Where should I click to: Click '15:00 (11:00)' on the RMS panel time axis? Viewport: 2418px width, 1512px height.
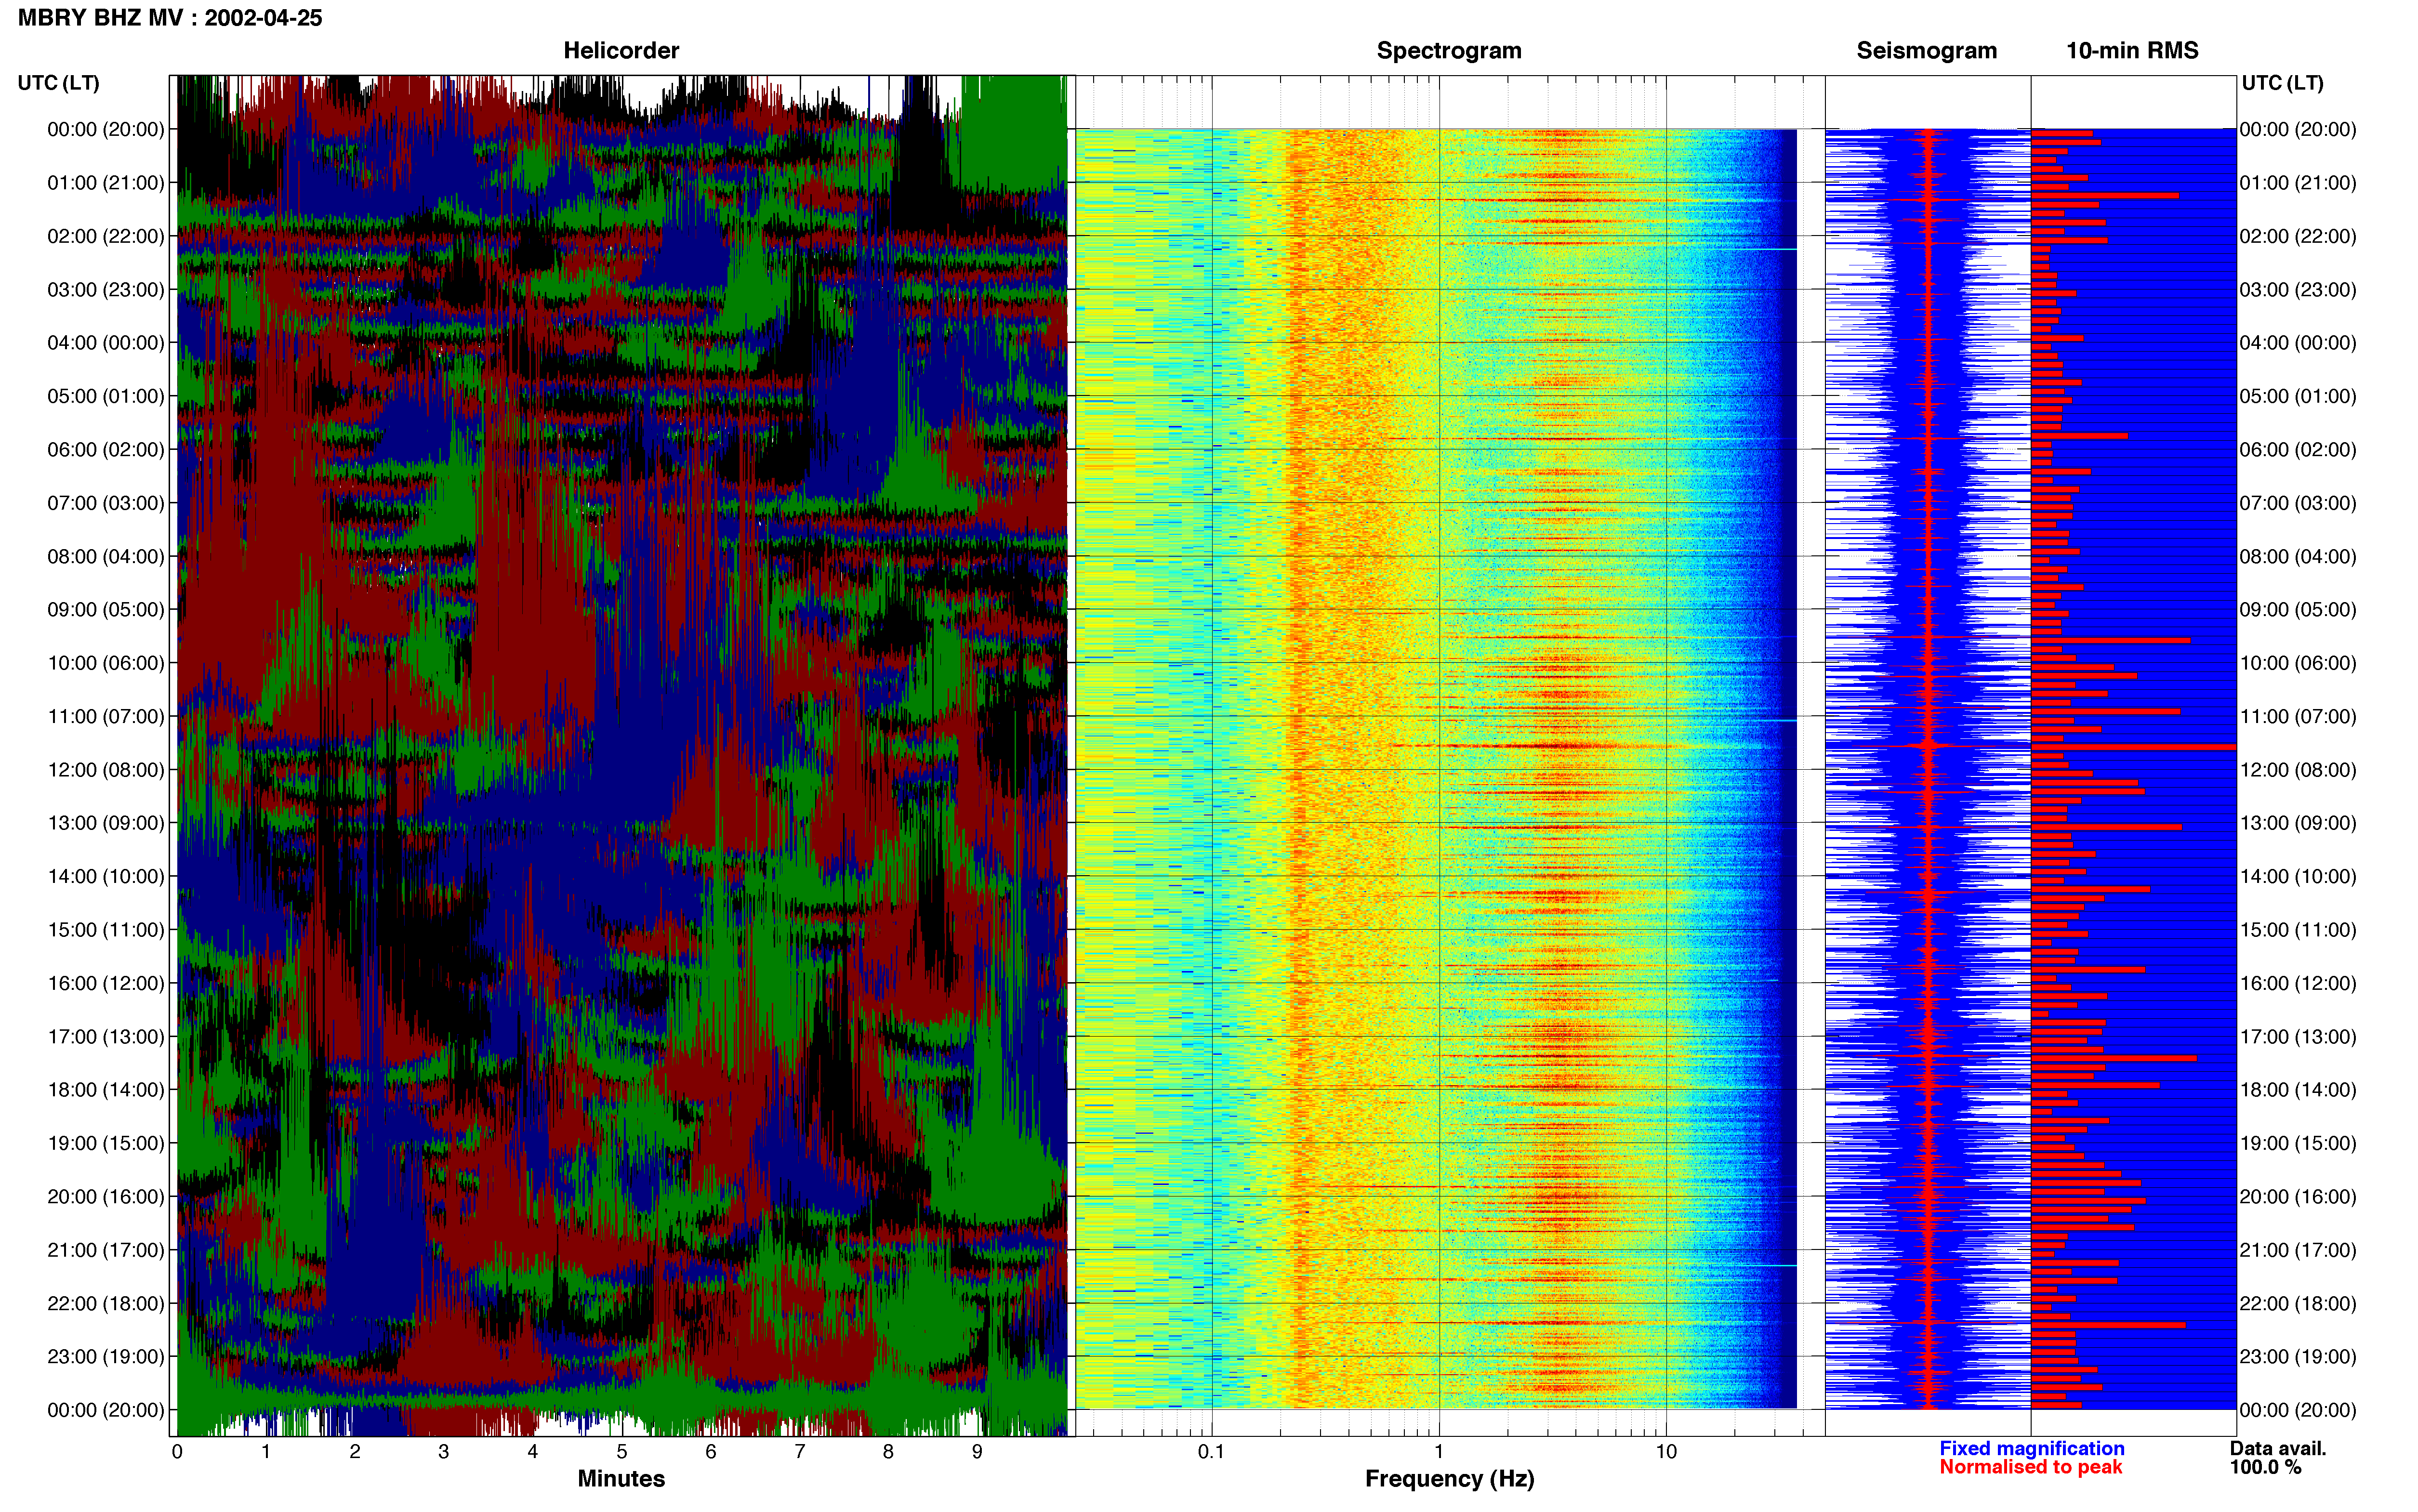(2298, 930)
